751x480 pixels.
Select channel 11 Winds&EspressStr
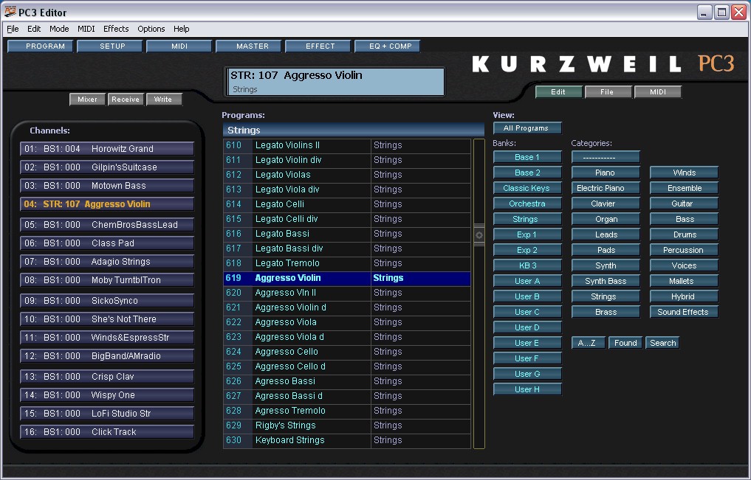coord(107,338)
